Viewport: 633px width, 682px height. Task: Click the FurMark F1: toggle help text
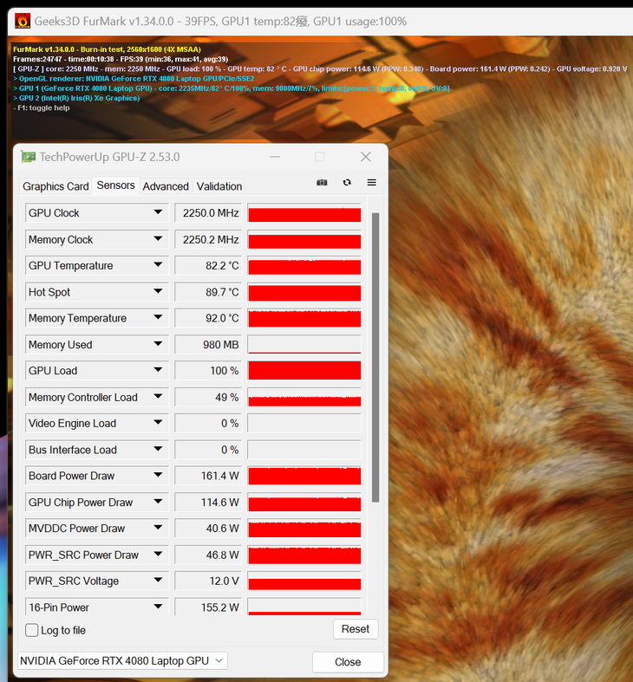pos(42,107)
